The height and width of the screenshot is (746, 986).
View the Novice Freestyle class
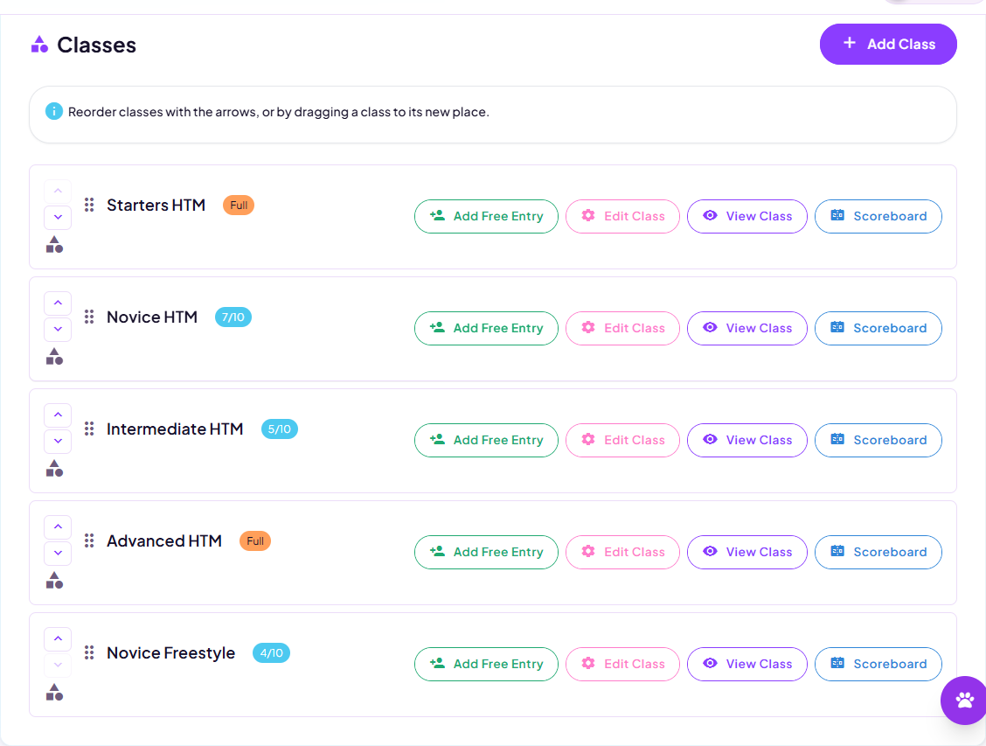[x=747, y=665]
